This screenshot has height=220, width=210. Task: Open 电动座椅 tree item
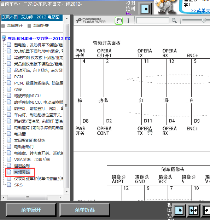click(39, 128)
